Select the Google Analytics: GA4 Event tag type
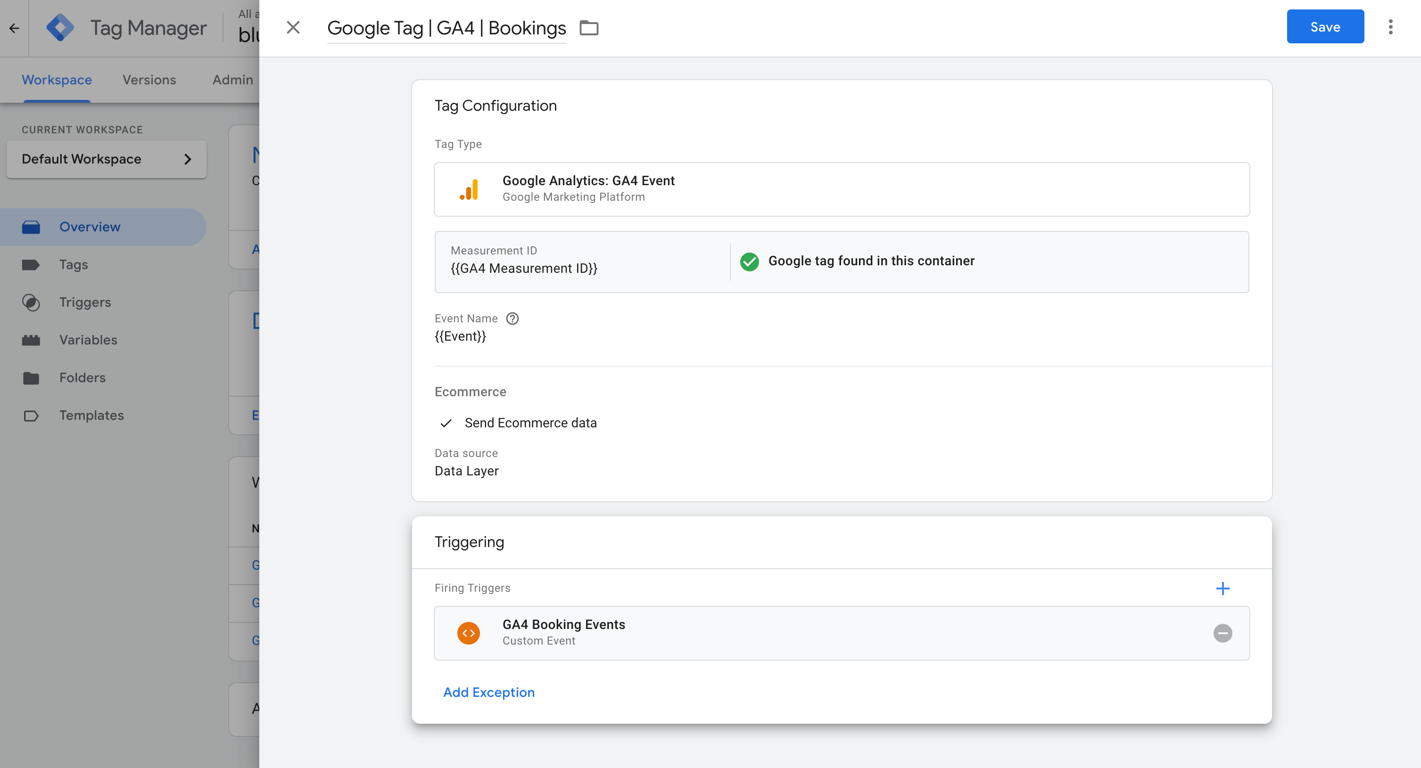The image size is (1421, 768). (842, 189)
